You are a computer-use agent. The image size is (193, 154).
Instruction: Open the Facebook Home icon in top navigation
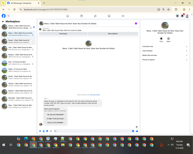coord(68,16)
